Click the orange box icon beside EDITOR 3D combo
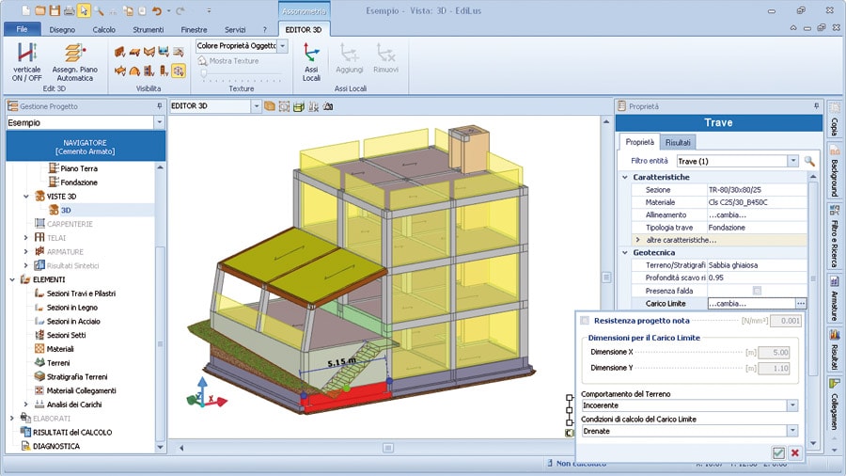The height and width of the screenshot is (476, 846). pos(270,106)
